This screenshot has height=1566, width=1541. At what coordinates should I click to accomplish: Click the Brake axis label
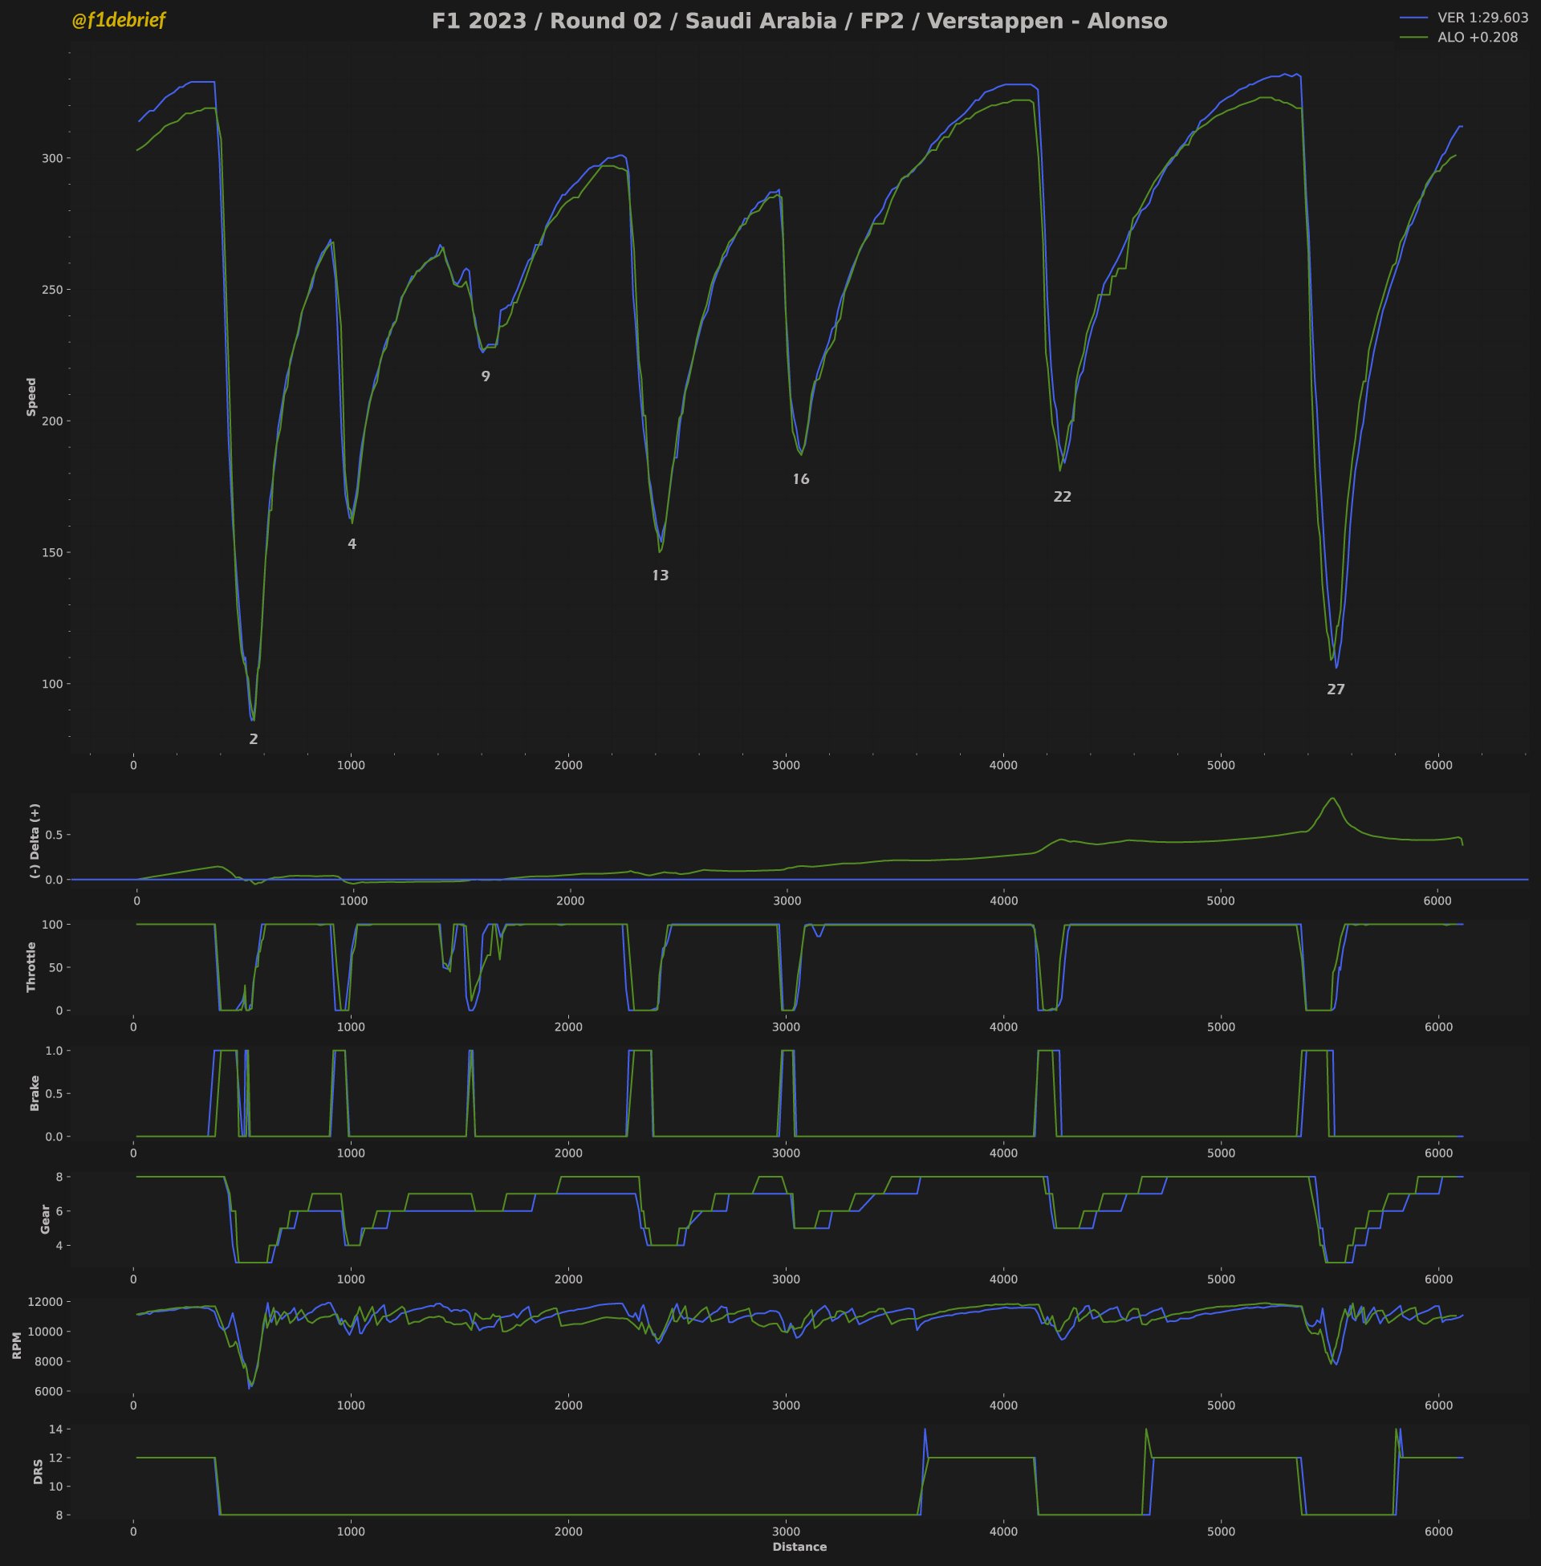coord(35,1093)
